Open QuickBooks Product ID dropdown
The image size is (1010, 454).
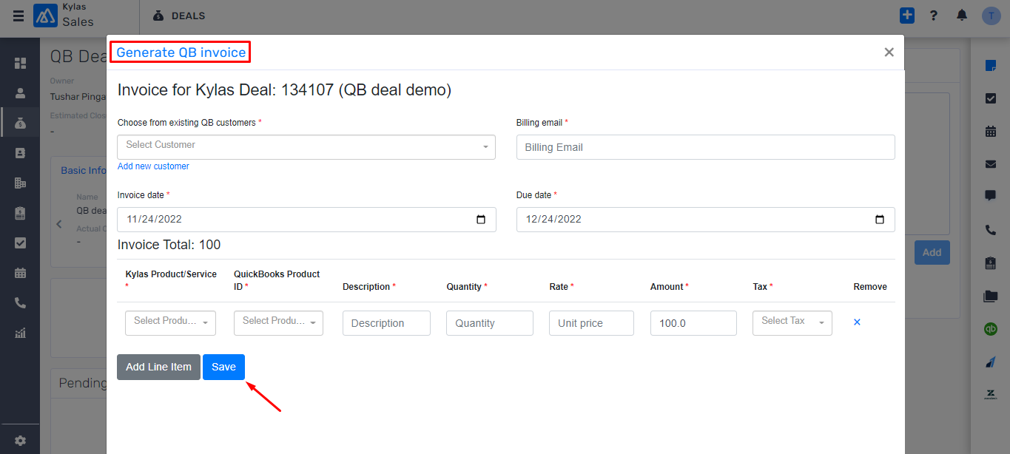278,323
